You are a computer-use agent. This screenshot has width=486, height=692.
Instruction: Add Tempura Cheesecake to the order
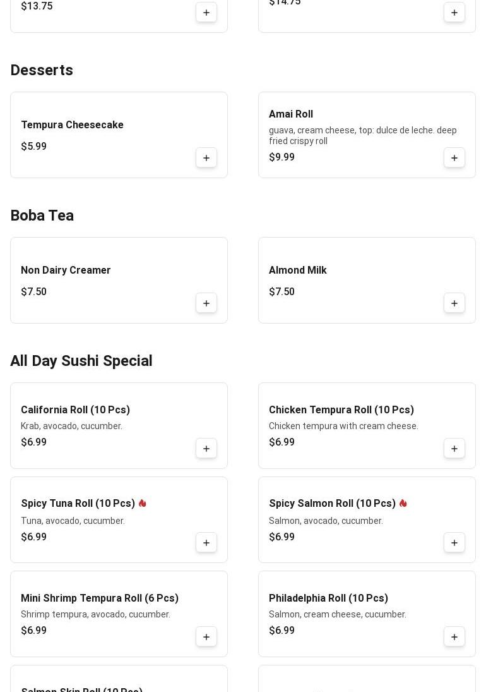click(x=206, y=158)
